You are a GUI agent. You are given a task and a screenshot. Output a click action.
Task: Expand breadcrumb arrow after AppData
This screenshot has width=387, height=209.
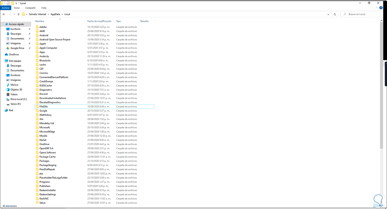[62, 14]
